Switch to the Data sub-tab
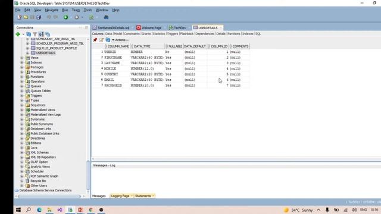 tap(108, 34)
